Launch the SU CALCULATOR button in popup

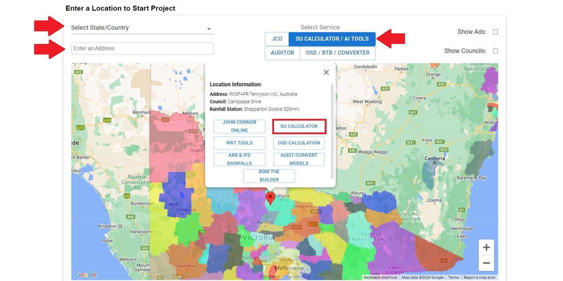tap(299, 126)
